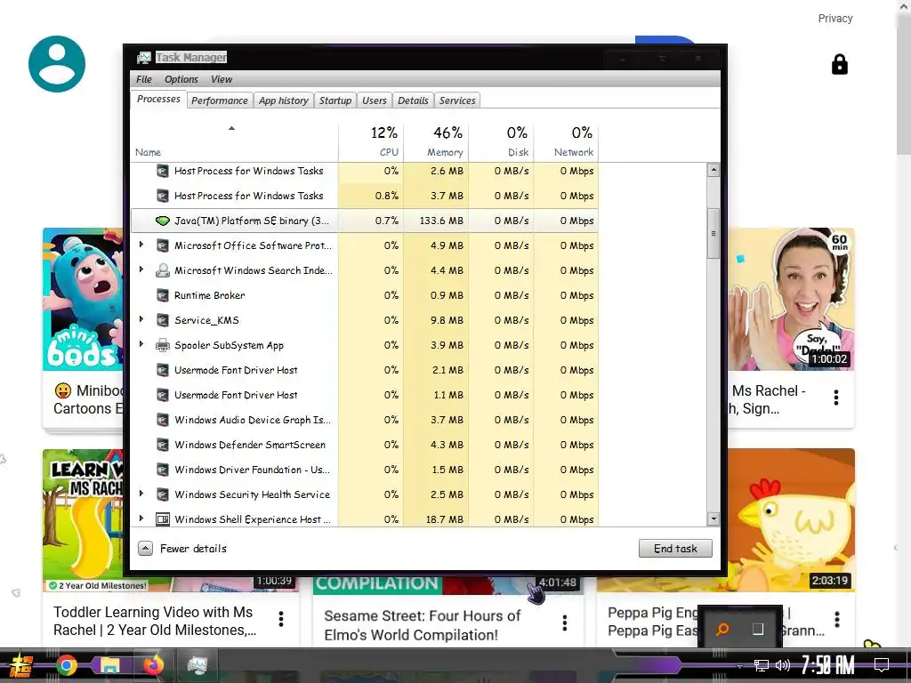Click the End task button
911x683 pixels.
[x=675, y=548]
